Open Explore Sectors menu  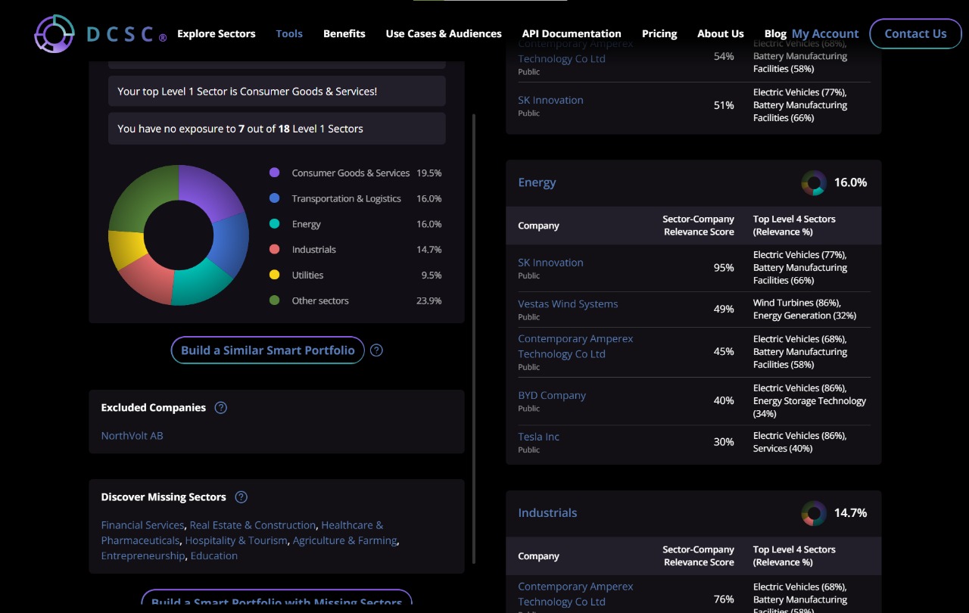(217, 33)
